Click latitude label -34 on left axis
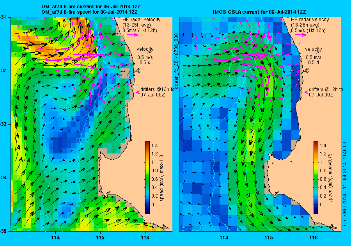Viewport: 351px width, 246px height. point(3,178)
